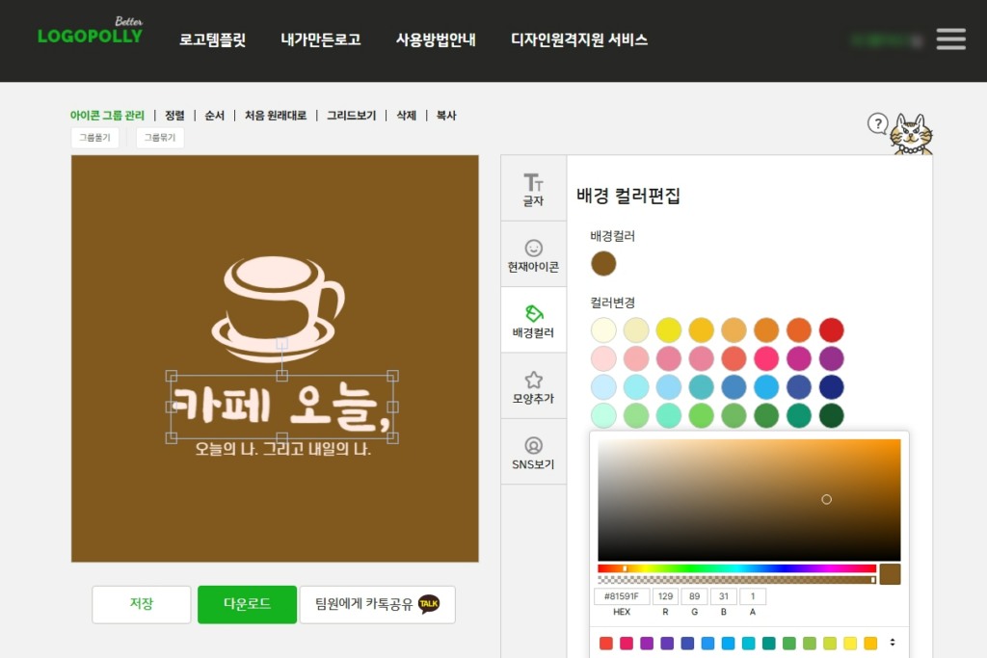Click 아이콘 그룹 관리 option
Viewport: 987px width, 658px height.
coord(107,115)
